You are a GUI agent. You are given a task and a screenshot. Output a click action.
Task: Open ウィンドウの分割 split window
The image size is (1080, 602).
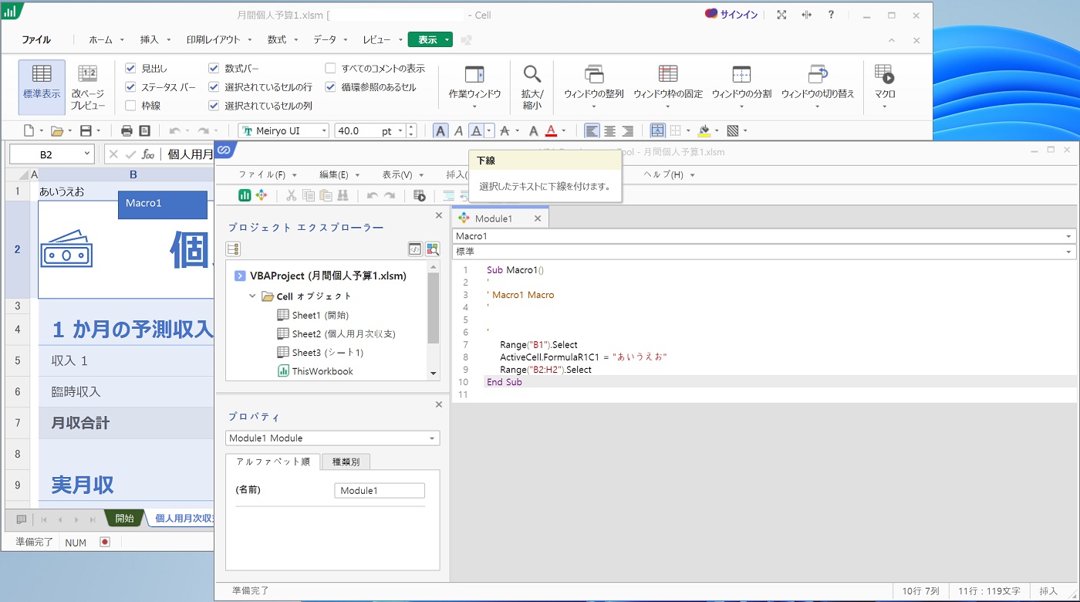click(x=741, y=87)
